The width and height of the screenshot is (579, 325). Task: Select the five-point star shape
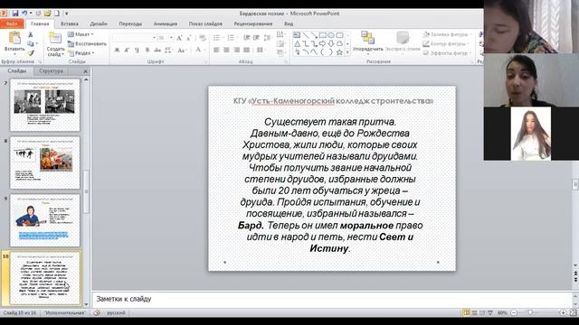coord(339,52)
